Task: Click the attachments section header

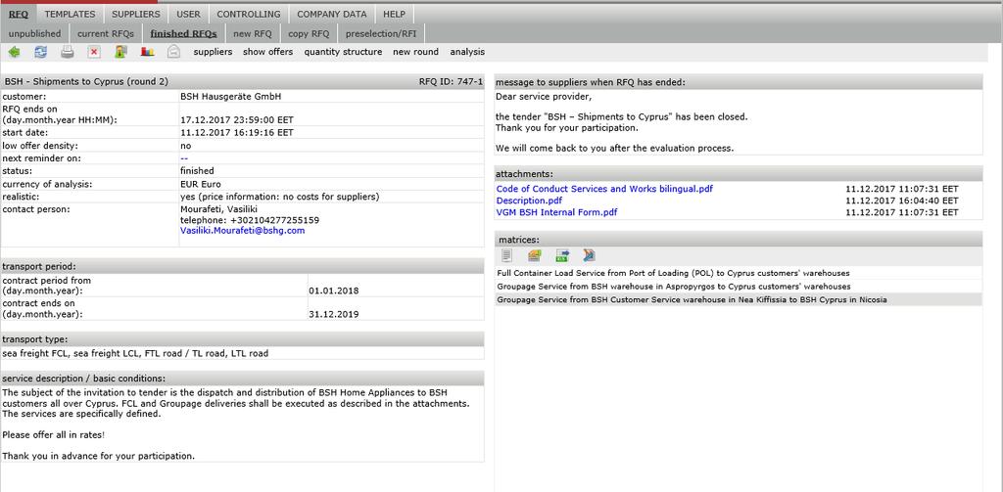Action: click(739, 174)
